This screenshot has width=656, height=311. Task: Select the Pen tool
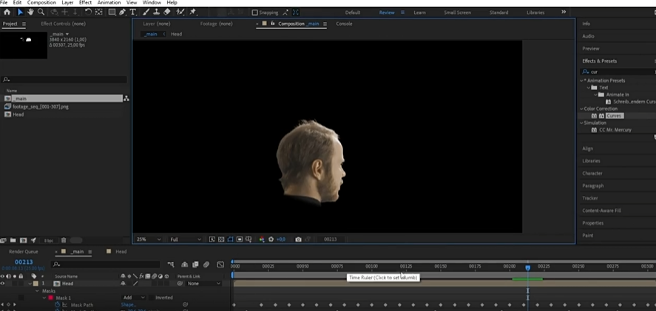(122, 12)
